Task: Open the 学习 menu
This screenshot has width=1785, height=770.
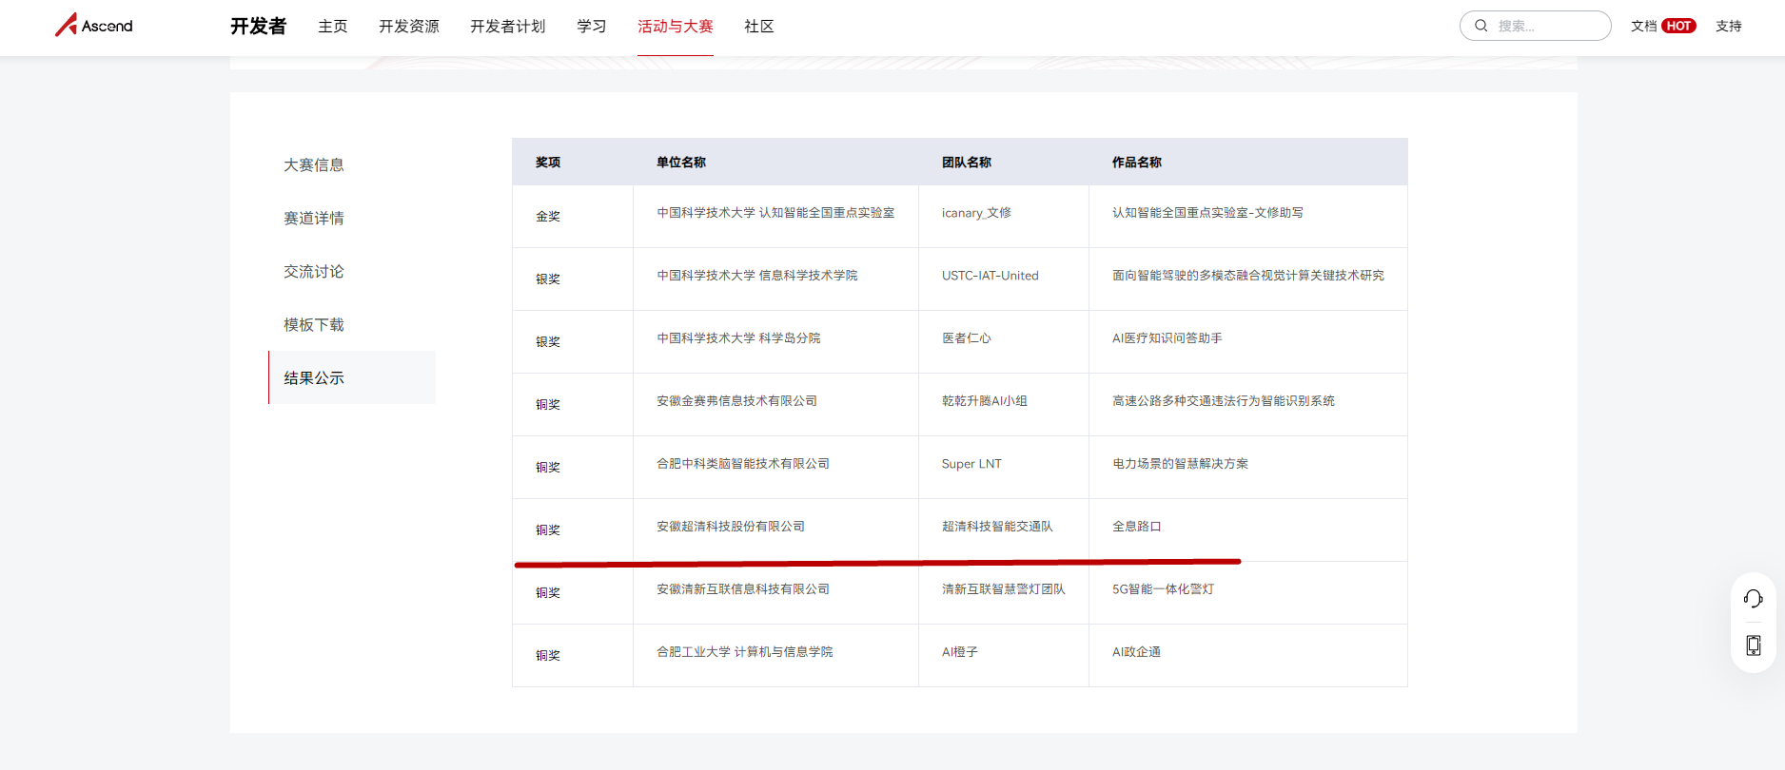Action: click(x=592, y=27)
